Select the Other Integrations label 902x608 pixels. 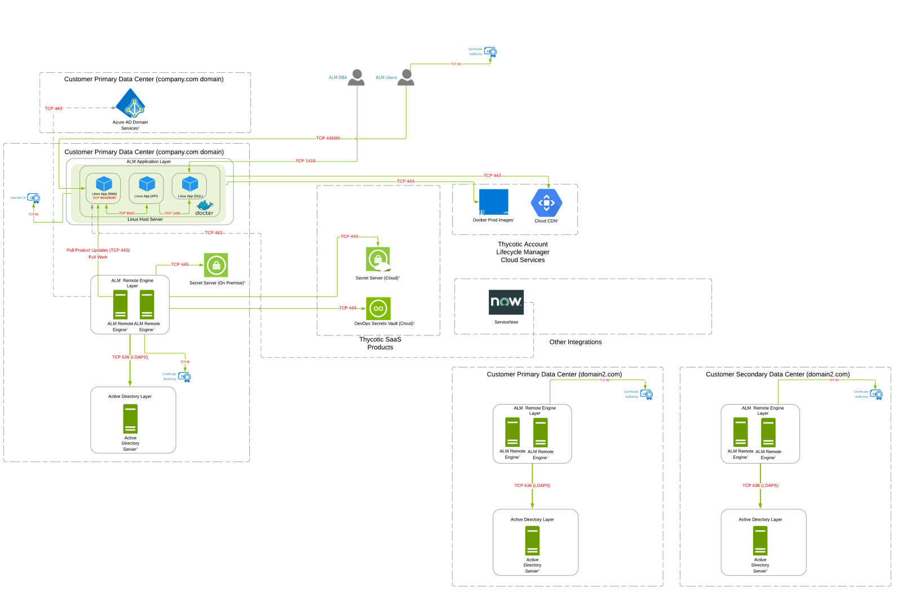(575, 342)
